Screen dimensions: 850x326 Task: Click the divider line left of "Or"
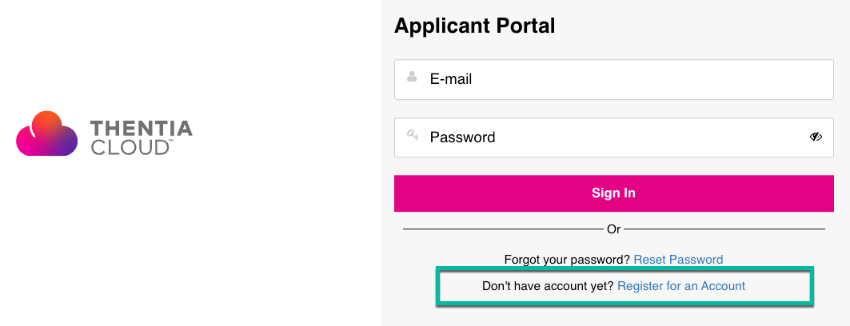502,229
